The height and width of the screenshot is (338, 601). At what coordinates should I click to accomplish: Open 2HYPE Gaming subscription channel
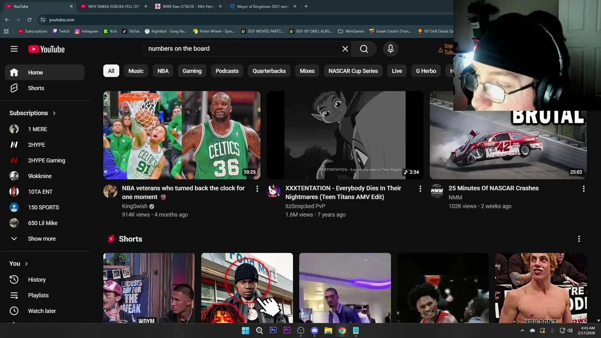coord(45,161)
